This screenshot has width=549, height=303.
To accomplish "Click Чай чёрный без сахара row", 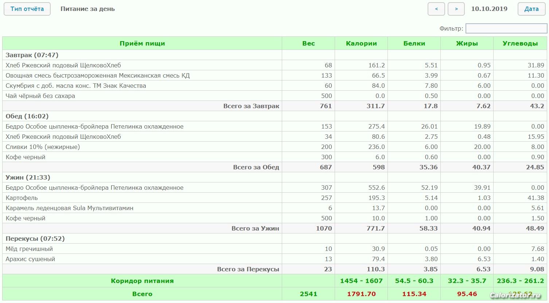I will point(275,96).
